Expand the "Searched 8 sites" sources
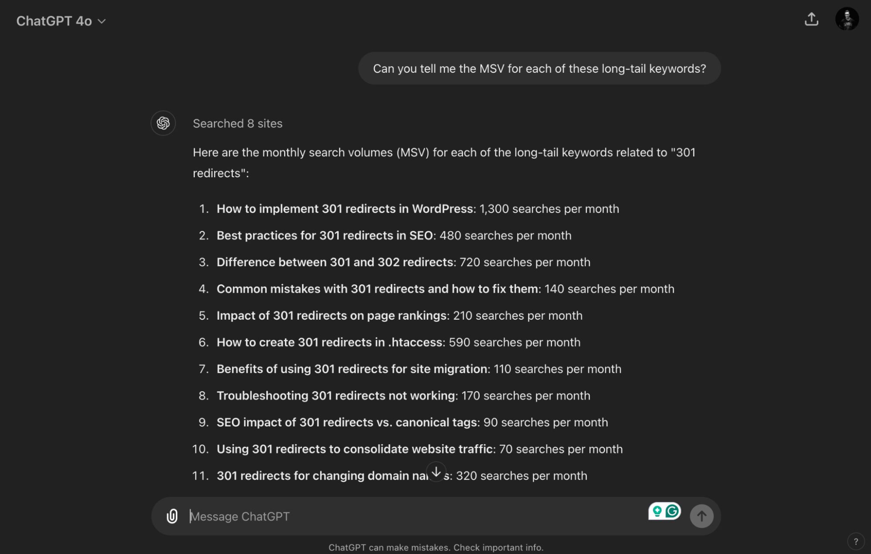871x554 pixels. 237,124
